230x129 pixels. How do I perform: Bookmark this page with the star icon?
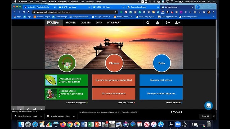click(116, 12)
